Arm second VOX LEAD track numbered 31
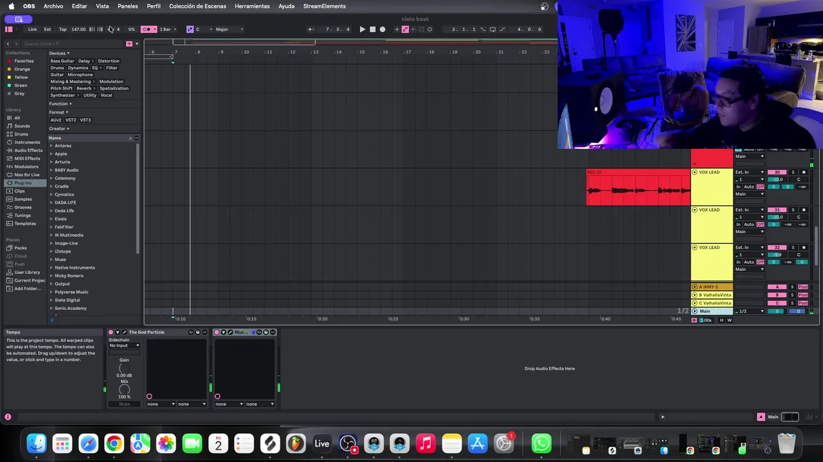The height and width of the screenshot is (462, 823). coord(804,210)
